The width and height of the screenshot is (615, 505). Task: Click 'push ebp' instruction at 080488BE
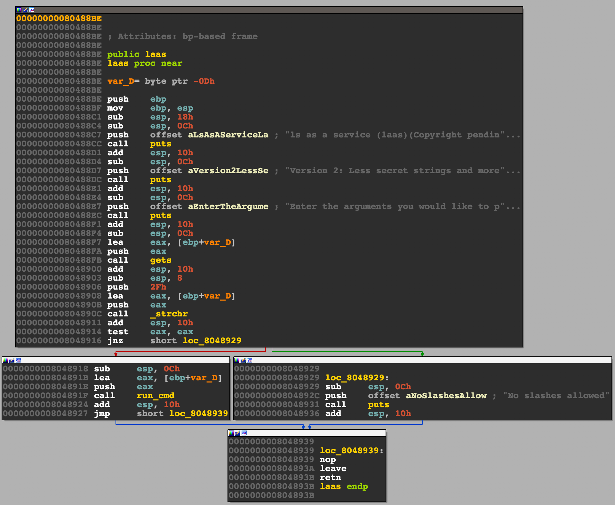click(137, 99)
